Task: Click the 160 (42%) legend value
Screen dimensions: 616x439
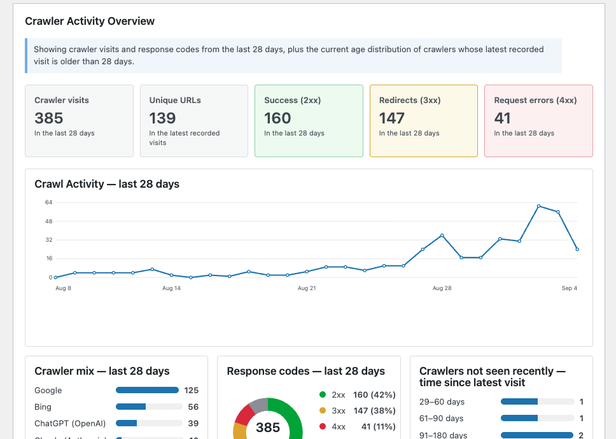Action: (374, 394)
